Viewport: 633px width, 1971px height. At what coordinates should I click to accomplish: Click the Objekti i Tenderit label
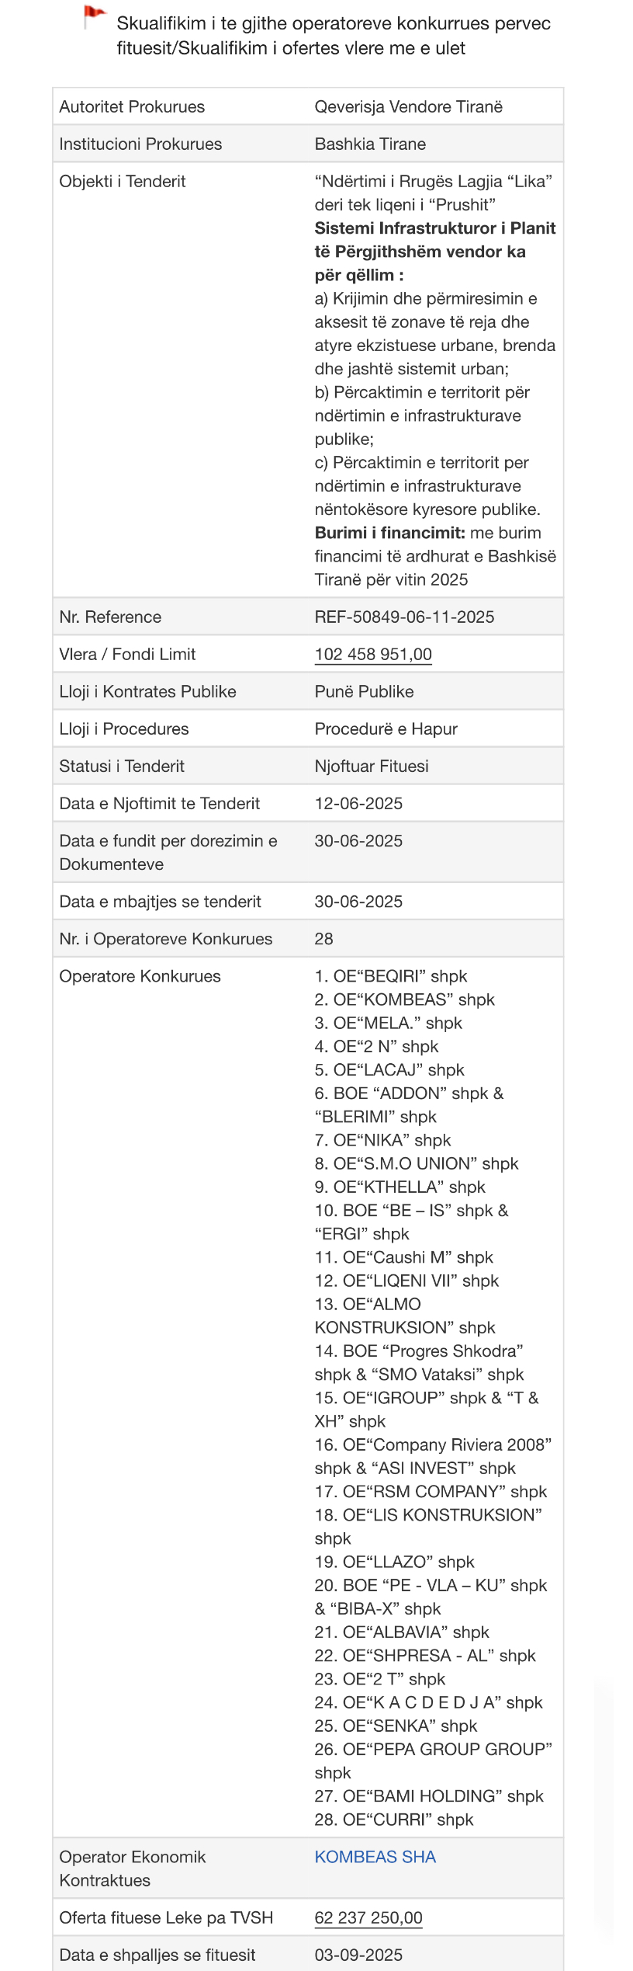123,181
